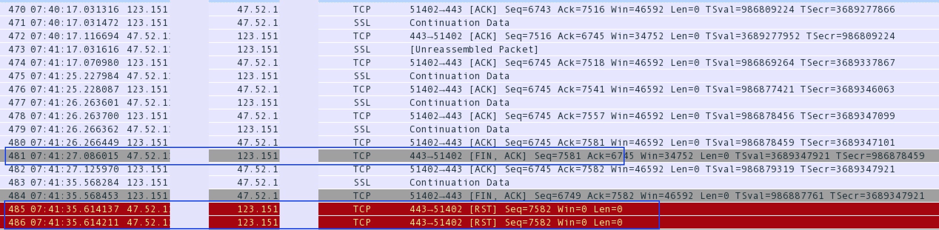Select packet 483 SSL Continuation Data
The image size is (939, 230).
pos(469,182)
